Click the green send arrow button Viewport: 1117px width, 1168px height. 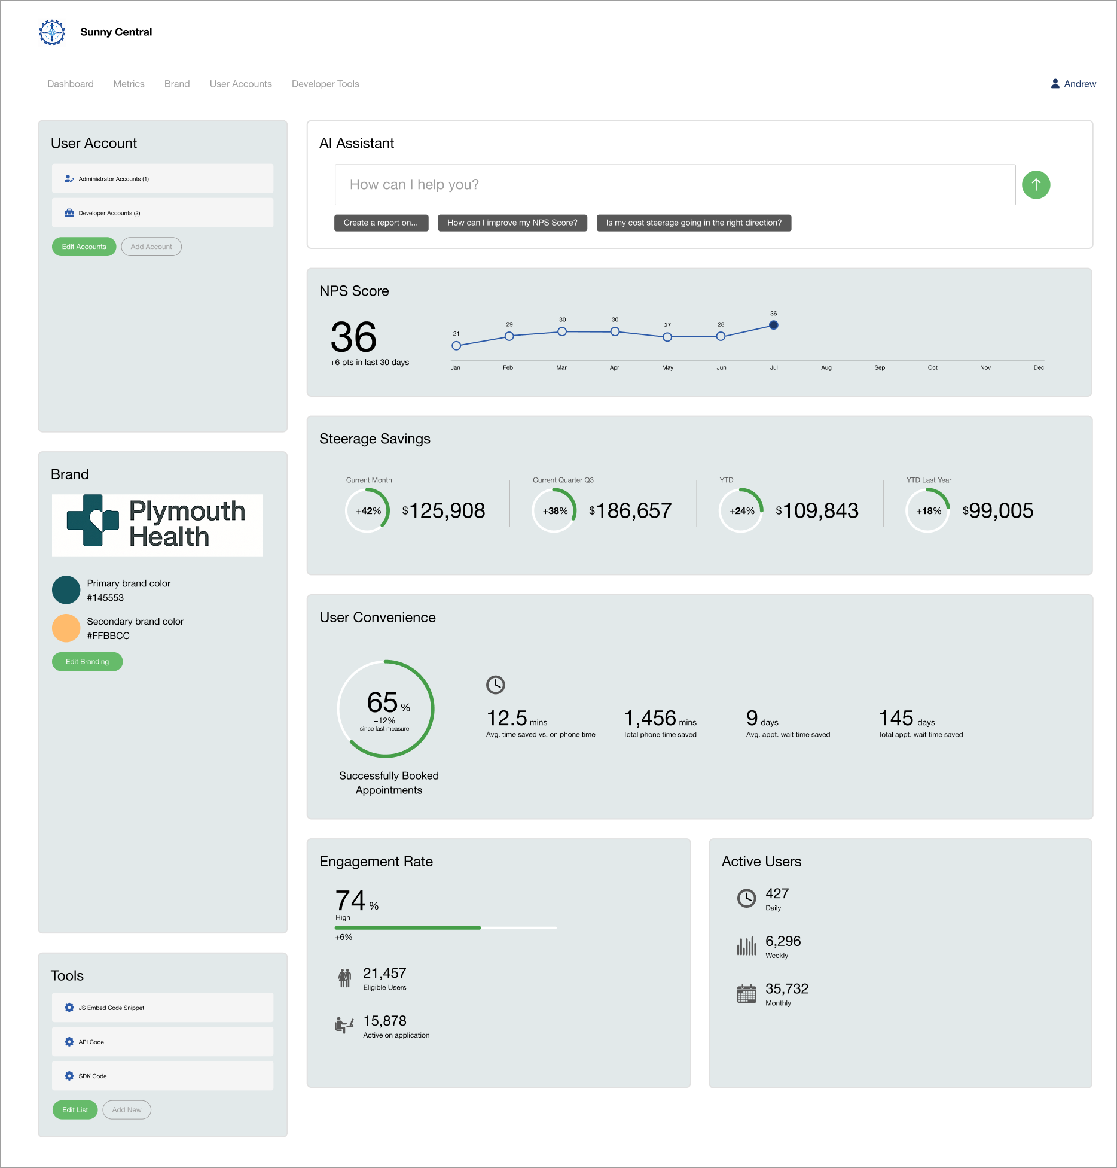[1036, 185]
